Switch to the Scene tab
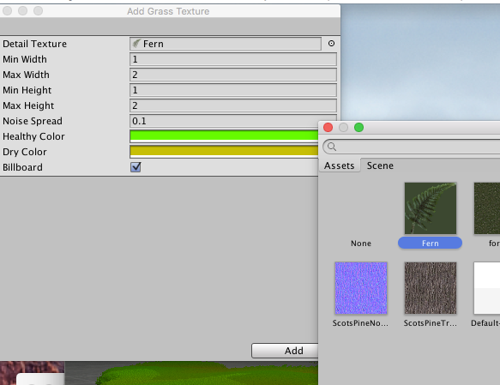 point(380,165)
